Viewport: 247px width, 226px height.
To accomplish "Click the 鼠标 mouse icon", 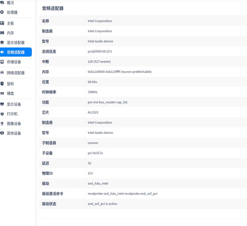I will pos(2,84).
